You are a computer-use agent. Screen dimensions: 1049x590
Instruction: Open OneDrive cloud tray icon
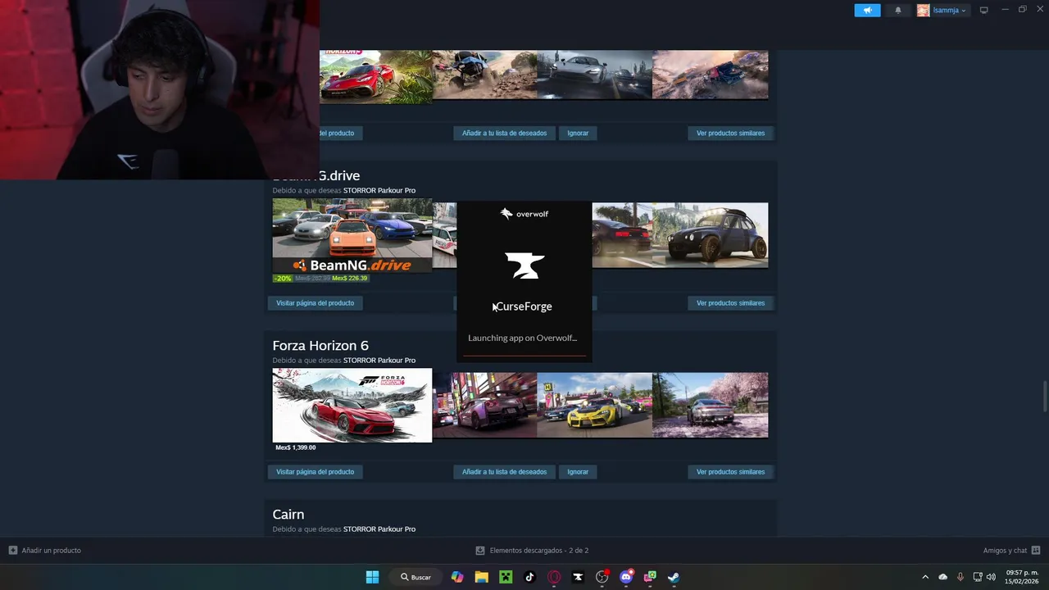(x=942, y=577)
